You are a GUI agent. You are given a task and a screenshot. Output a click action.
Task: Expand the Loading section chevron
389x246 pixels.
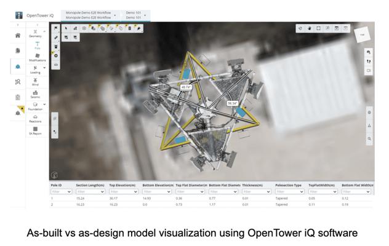coord(44,68)
